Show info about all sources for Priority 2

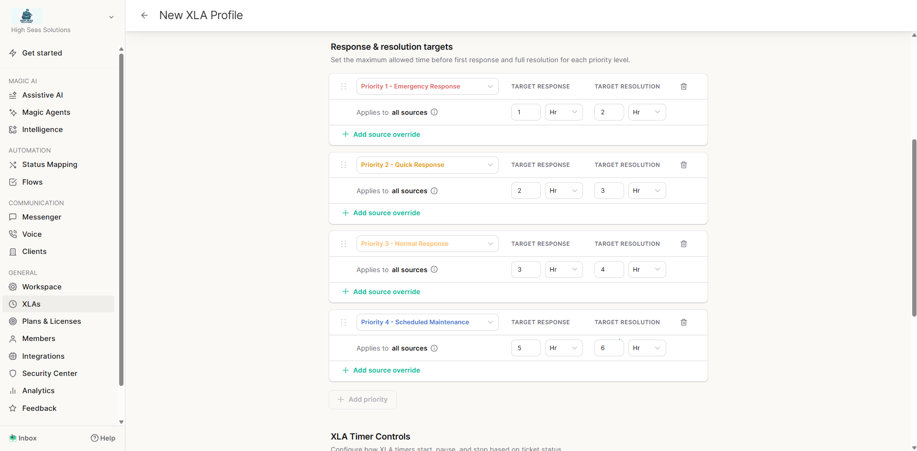[434, 191]
